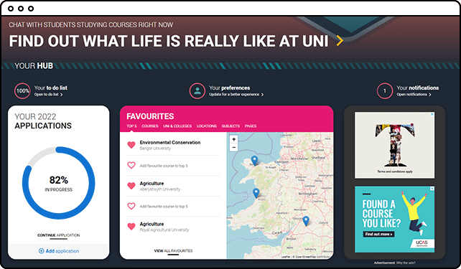Zoom out on the map
The image size is (461, 269).
click(234, 148)
